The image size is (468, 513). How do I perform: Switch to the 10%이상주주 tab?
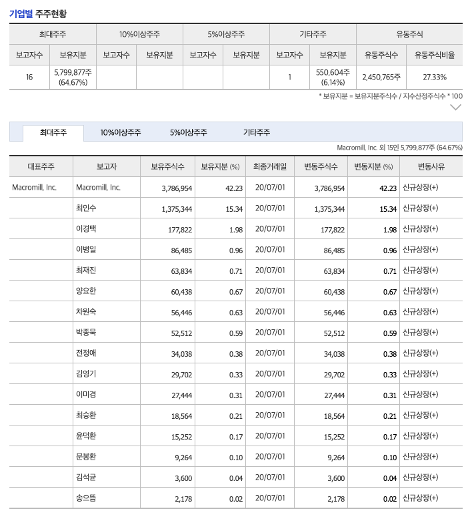click(121, 133)
